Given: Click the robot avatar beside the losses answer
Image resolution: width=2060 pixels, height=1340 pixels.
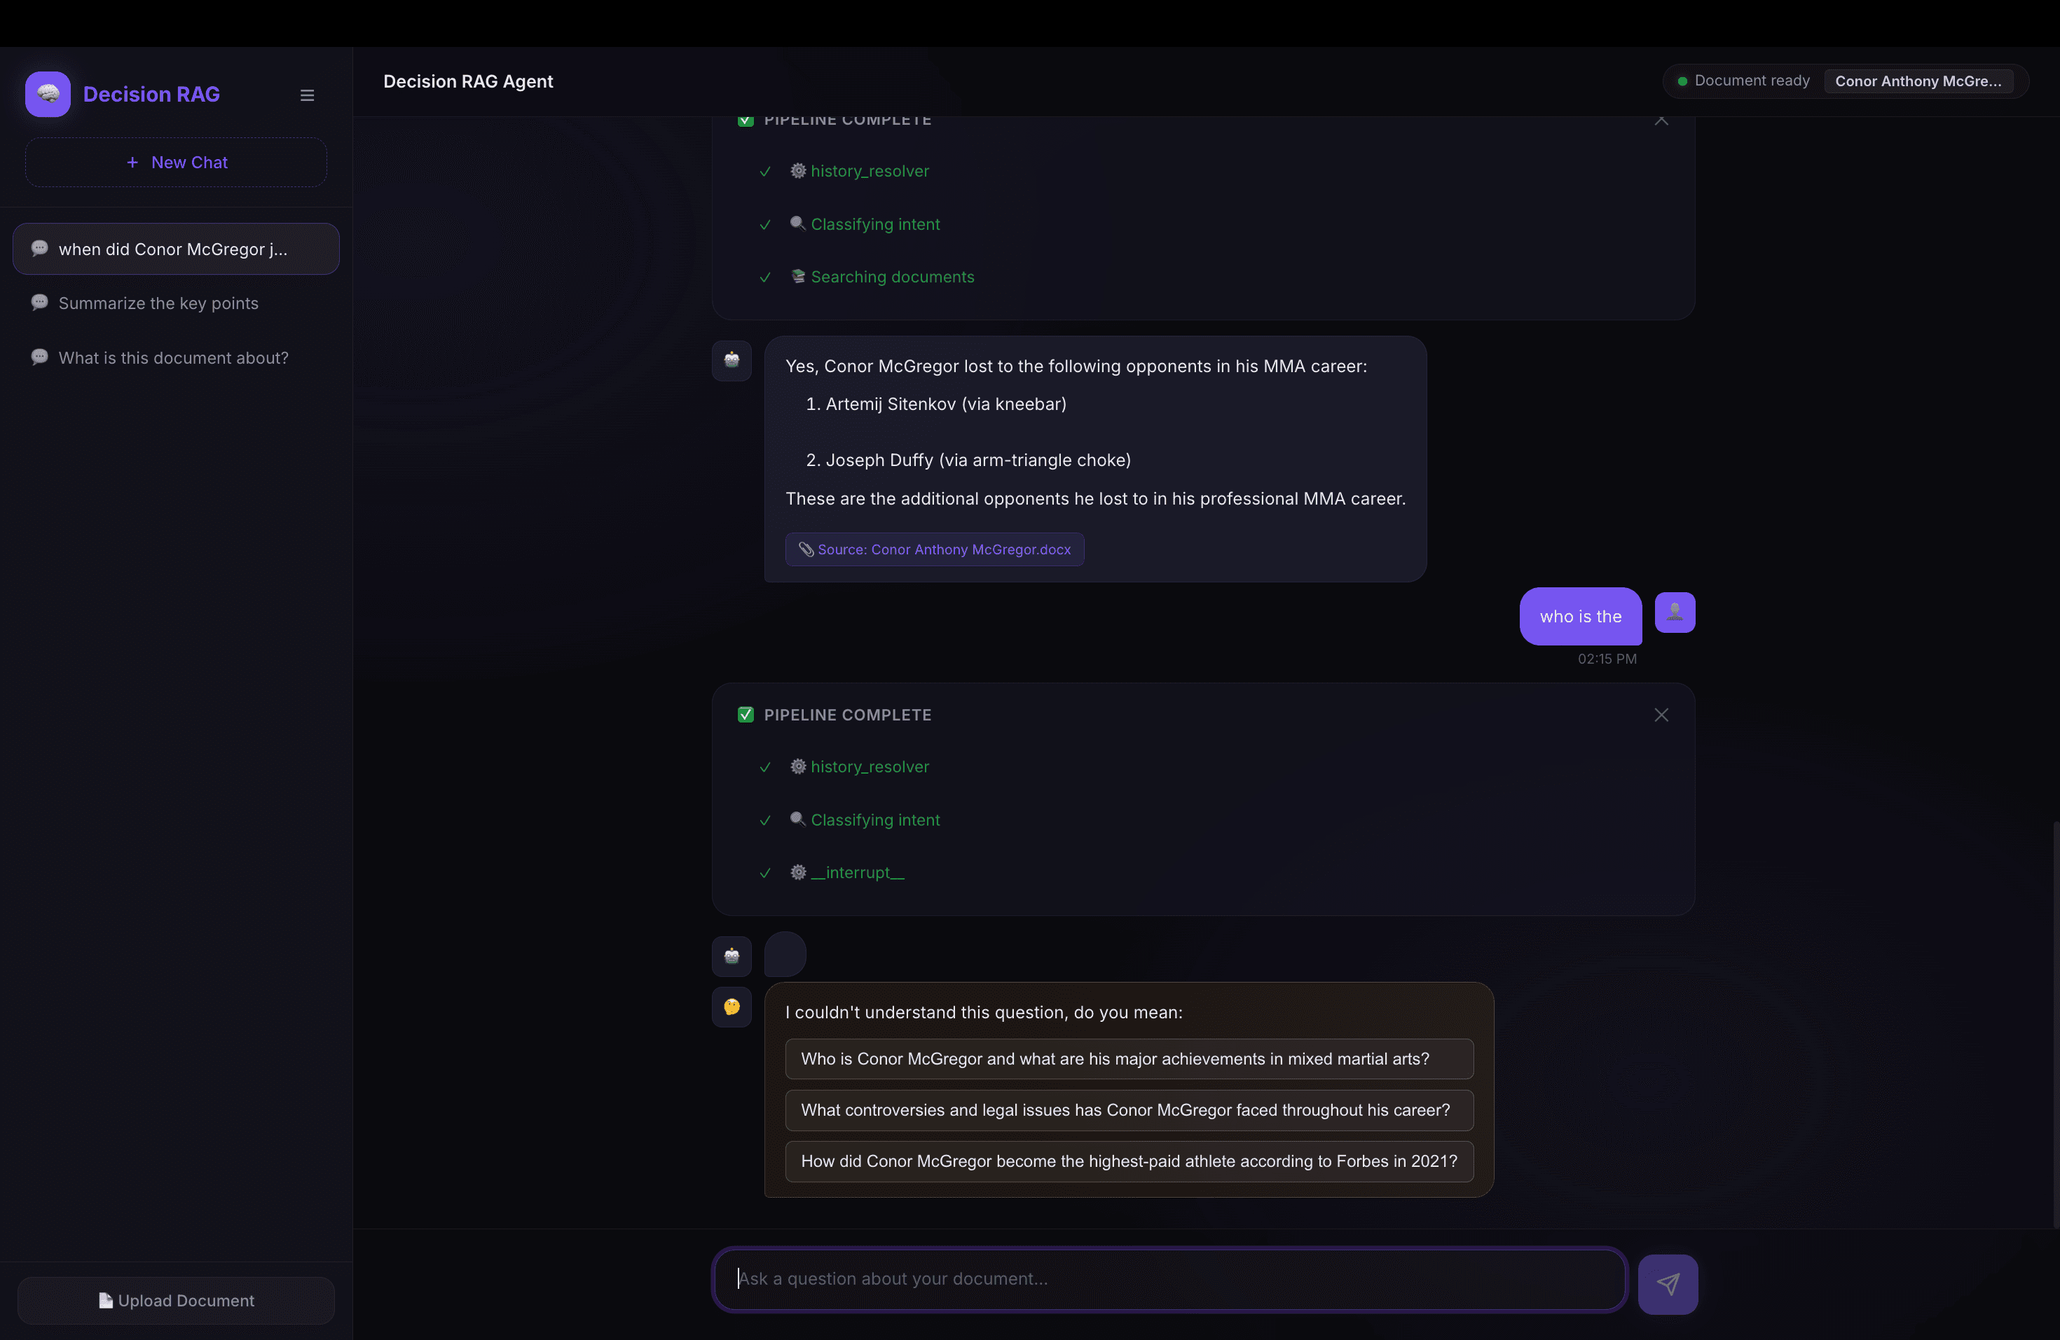Looking at the screenshot, I should point(732,361).
